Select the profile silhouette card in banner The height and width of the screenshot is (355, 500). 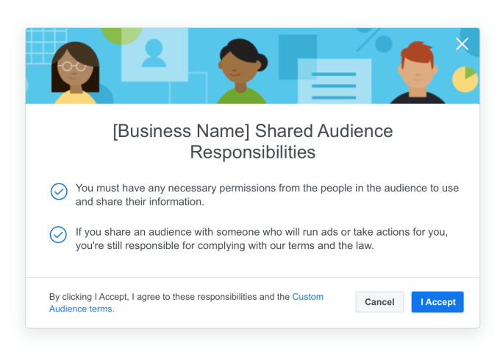click(154, 55)
